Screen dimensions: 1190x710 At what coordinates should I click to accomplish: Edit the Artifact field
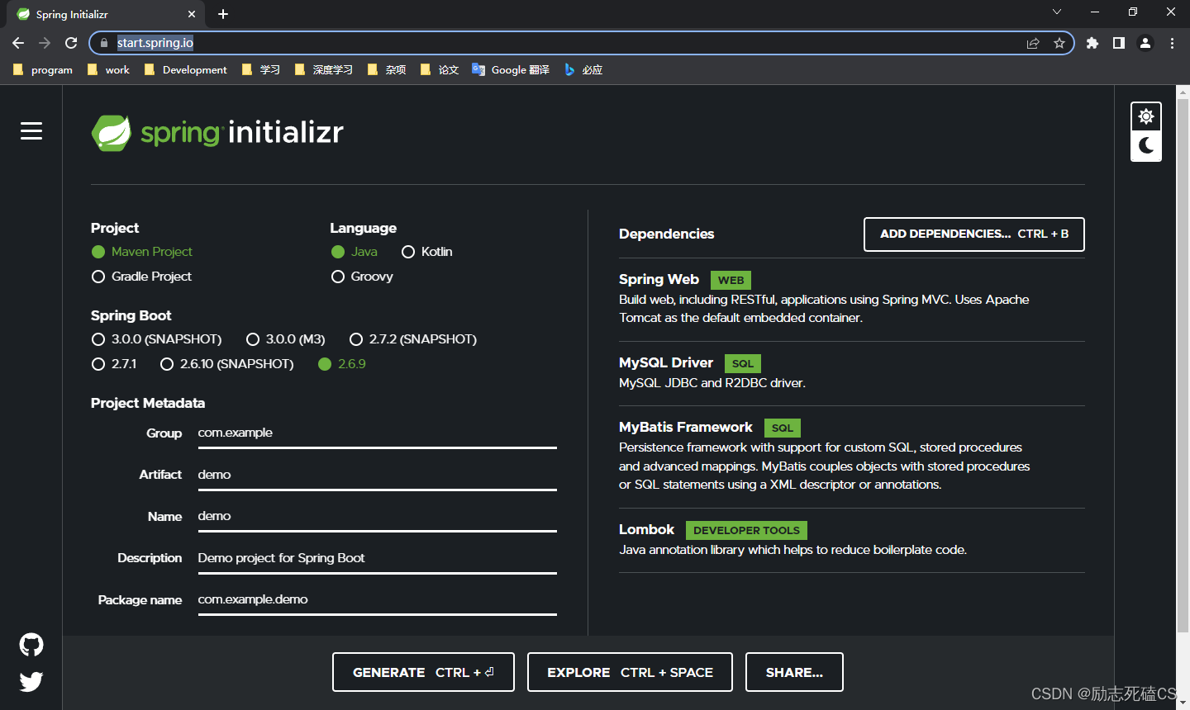tap(377, 476)
